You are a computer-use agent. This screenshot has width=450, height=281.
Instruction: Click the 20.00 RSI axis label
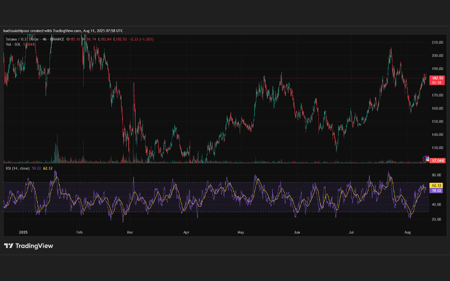click(436, 220)
